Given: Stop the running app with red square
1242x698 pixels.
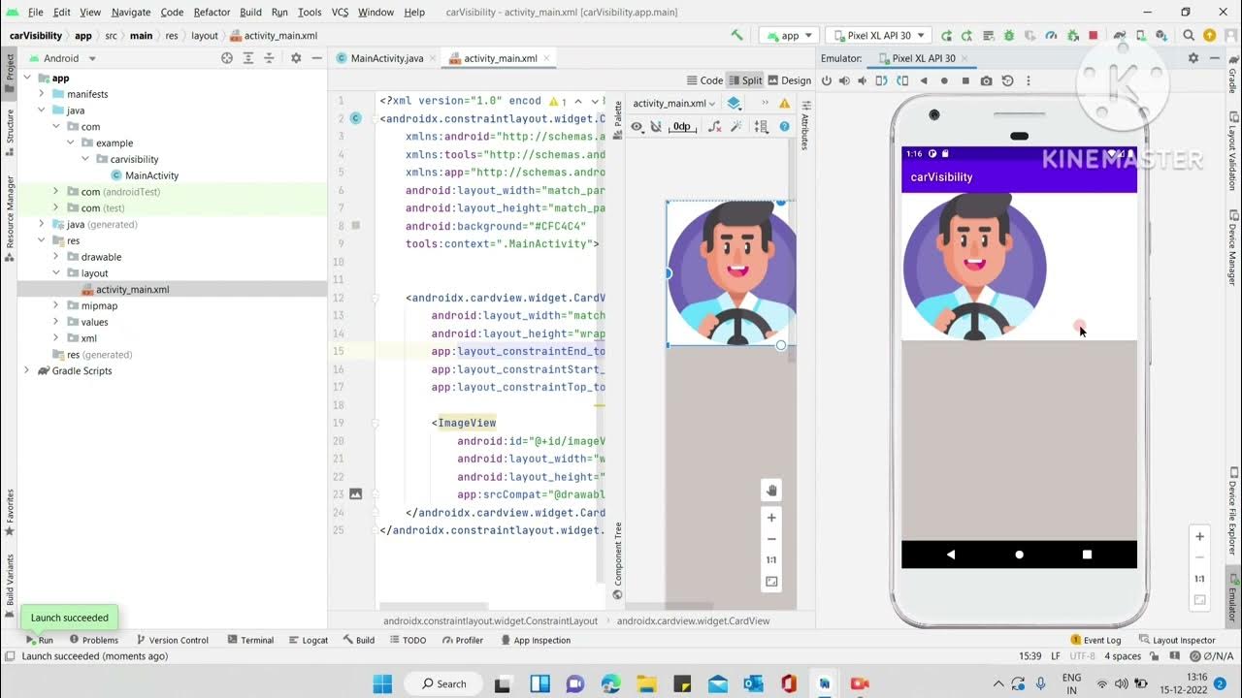Looking at the screenshot, I should point(1093,35).
